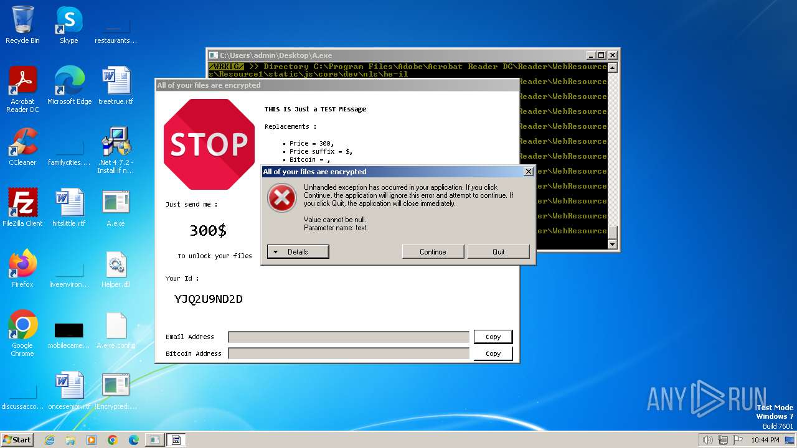Click the red error icon in dialog
The image size is (797, 448).
[x=282, y=198]
